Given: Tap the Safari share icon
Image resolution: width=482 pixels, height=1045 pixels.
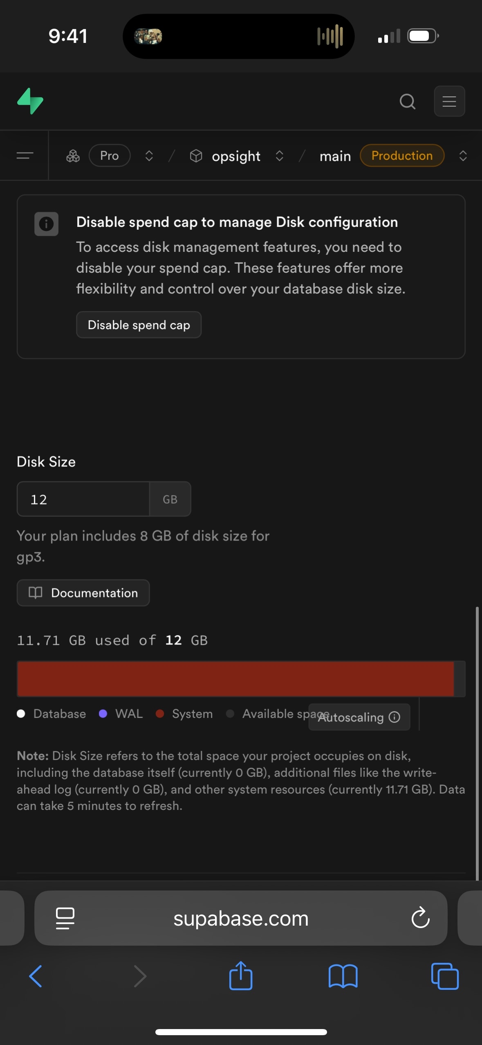Looking at the screenshot, I should (241, 975).
